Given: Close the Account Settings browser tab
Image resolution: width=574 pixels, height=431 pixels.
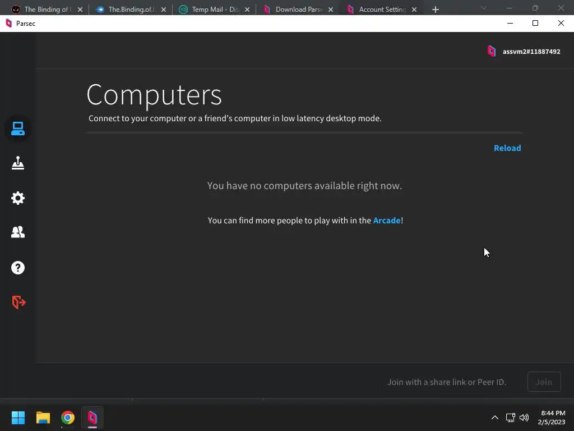Looking at the screenshot, I should [414, 10].
